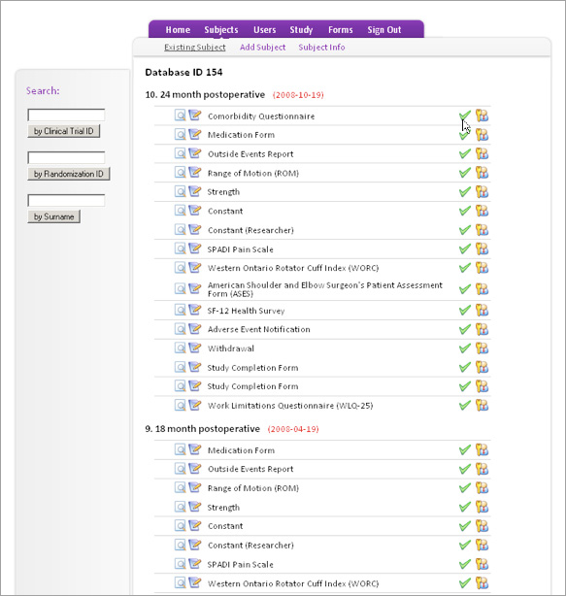The height and width of the screenshot is (596, 566).
Task: Edit the 18 month Medication Form
Action: (x=194, y=449)
